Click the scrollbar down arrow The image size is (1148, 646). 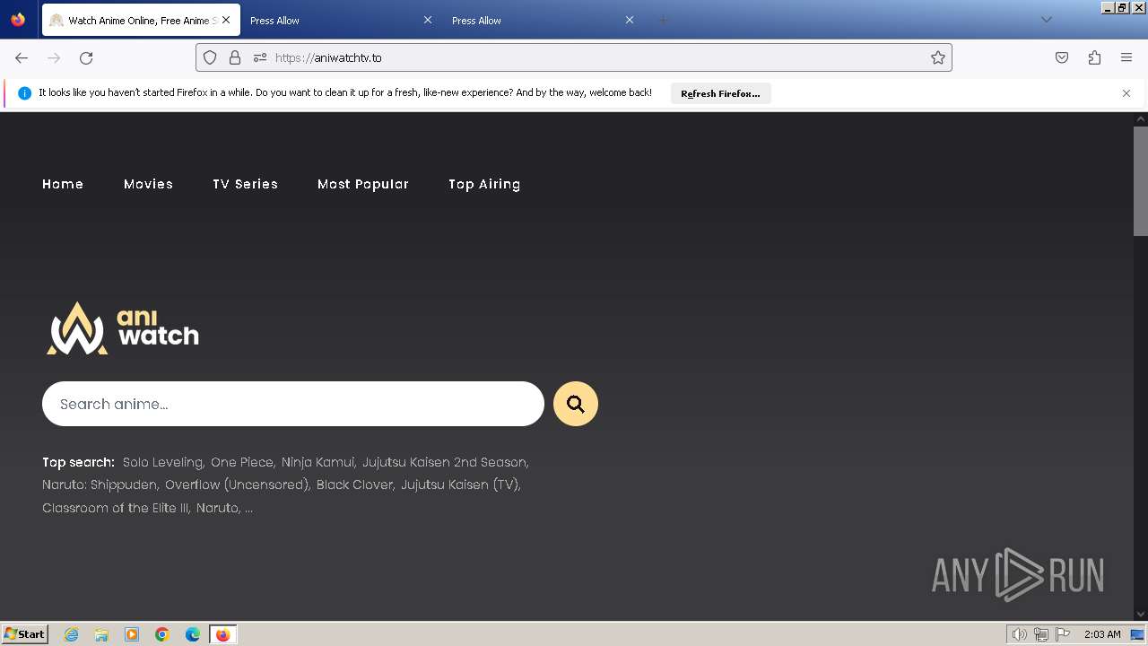click(x=1141, y=614)
